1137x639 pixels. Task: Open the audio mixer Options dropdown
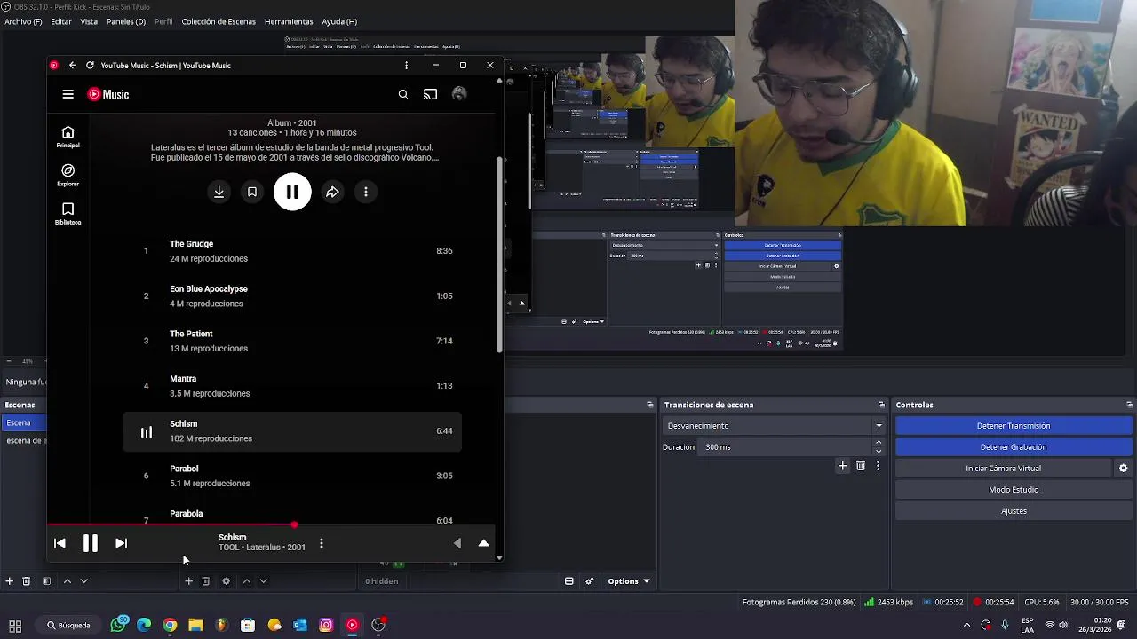[x=629, y=581]
